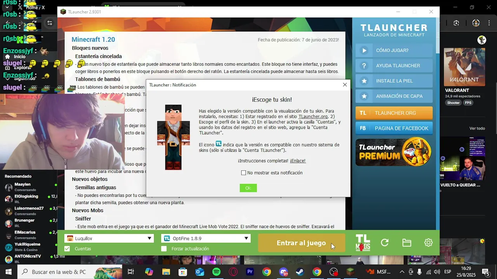Viewport: 497px width, 279px height.
Task: Click the Ok button in the notification
Action: (248, 188)
